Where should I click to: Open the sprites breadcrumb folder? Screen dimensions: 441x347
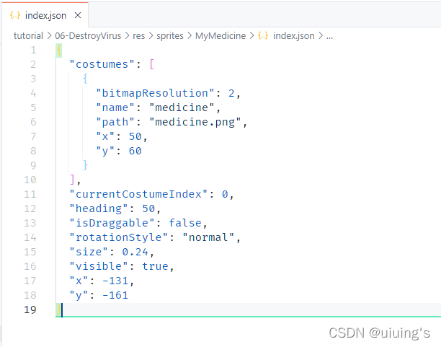170,36
